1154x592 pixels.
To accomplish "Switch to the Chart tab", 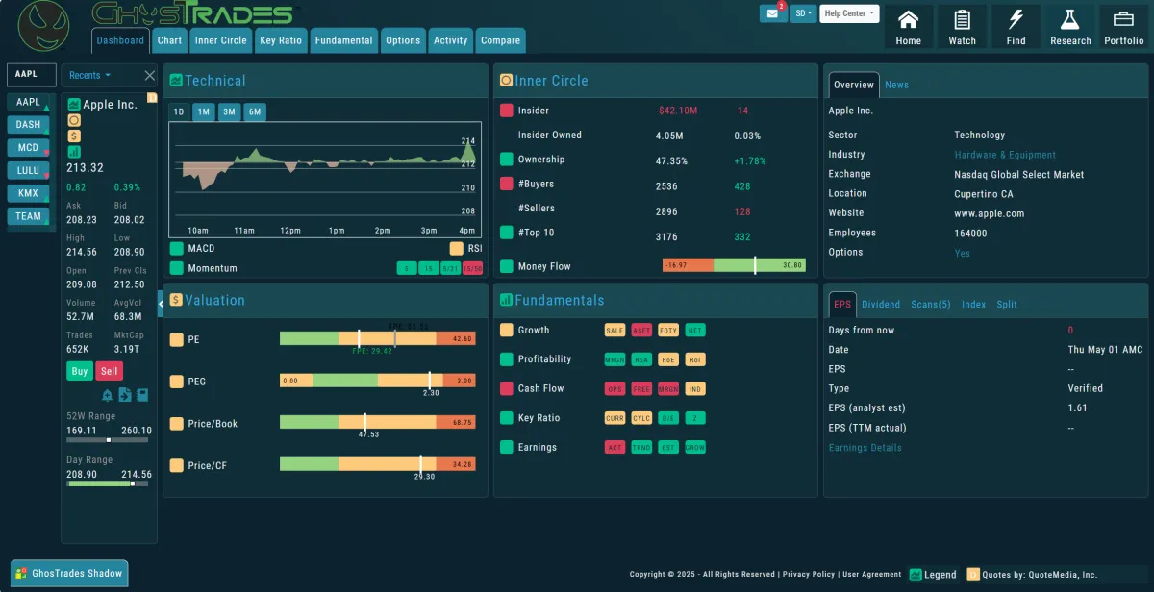I will 169,40.
